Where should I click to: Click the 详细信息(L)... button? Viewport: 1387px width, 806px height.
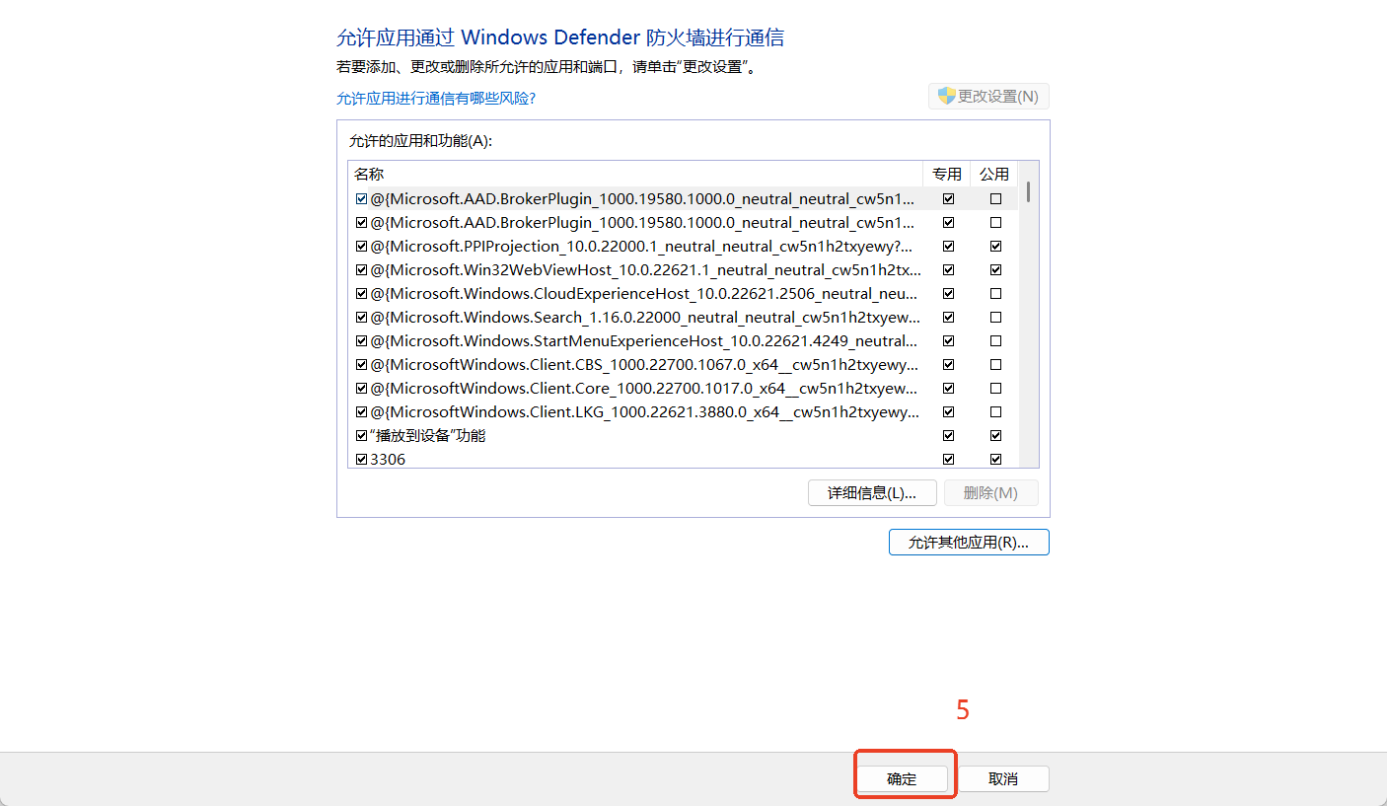point(872,492)
